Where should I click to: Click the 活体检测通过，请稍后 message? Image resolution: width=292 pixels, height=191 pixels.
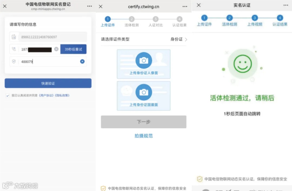(x=242, y=98)
